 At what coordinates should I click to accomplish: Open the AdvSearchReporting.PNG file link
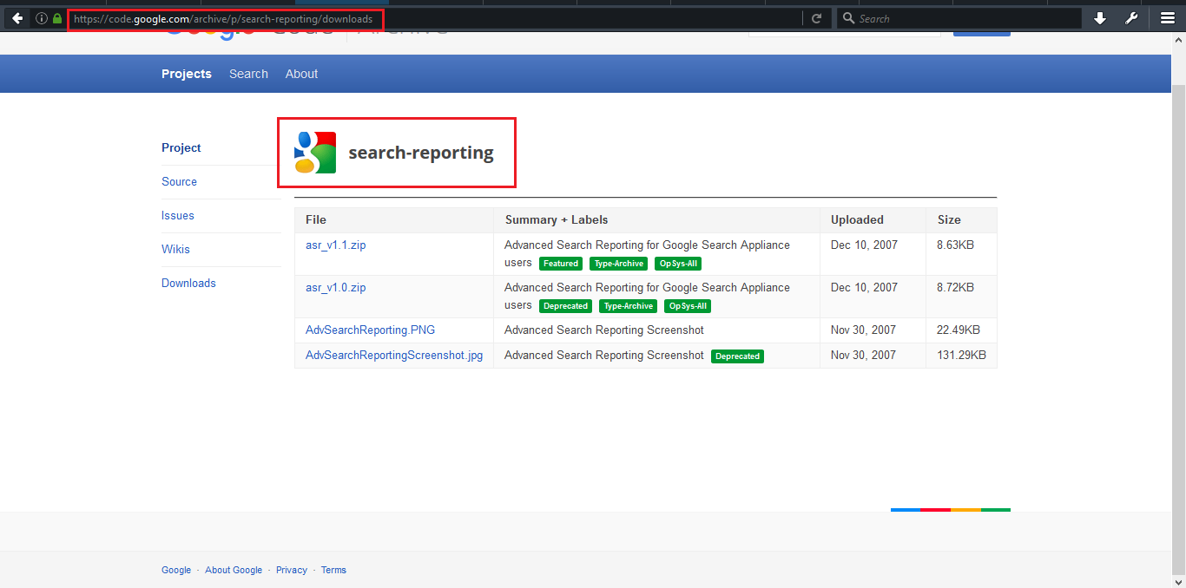point(370,330)
